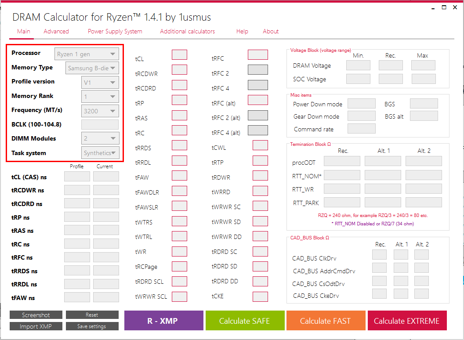Click Calculate EXTREME button
The width and height of the screenshot is (464, 340).
click(x=407, y=321)
